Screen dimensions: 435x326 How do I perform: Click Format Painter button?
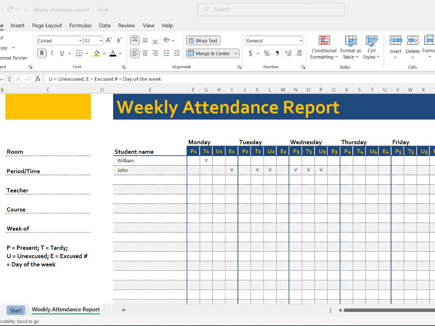(13, 58)
